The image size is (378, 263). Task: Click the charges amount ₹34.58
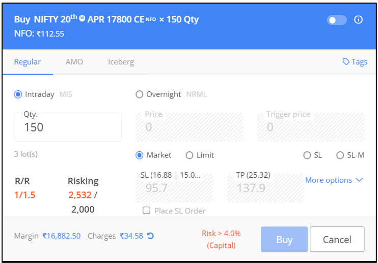click(131, 236)
